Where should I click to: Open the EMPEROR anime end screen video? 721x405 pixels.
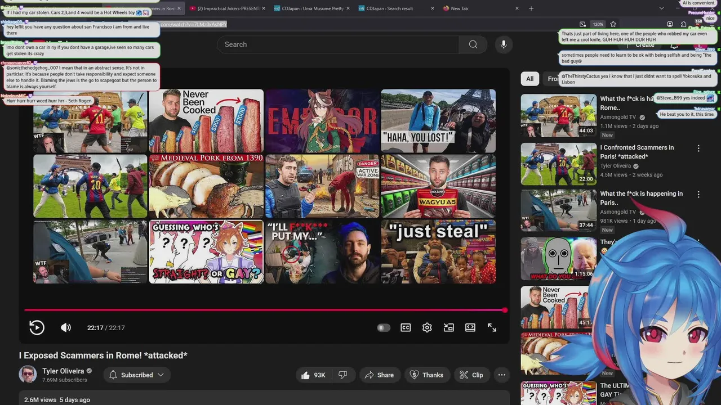(322, 121)
